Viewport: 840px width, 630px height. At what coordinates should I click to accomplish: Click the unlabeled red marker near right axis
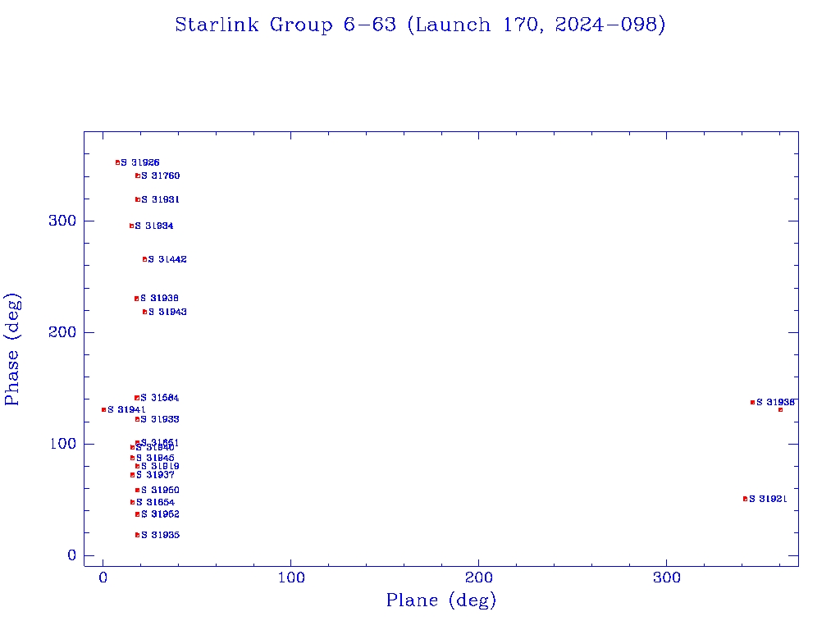tap(781, 410)
